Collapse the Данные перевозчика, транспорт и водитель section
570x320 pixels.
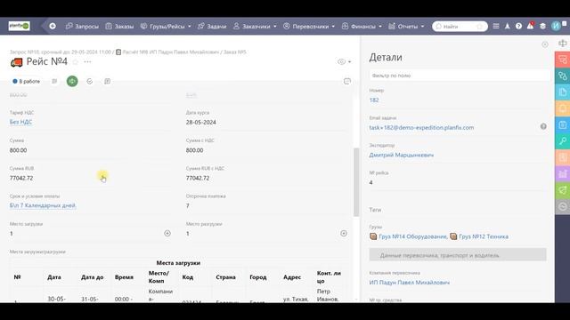point(458,255)
